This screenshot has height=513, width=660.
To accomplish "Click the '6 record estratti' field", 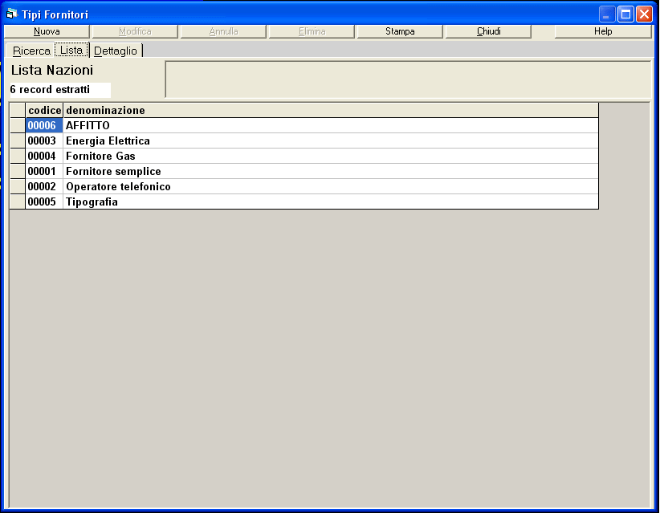I will coord(59,90).
